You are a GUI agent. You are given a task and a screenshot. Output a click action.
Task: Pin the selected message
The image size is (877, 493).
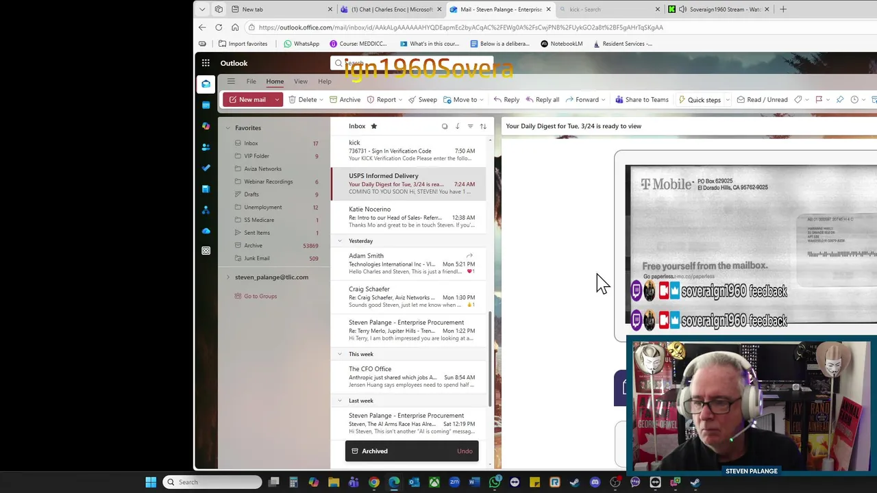[840, 99]
